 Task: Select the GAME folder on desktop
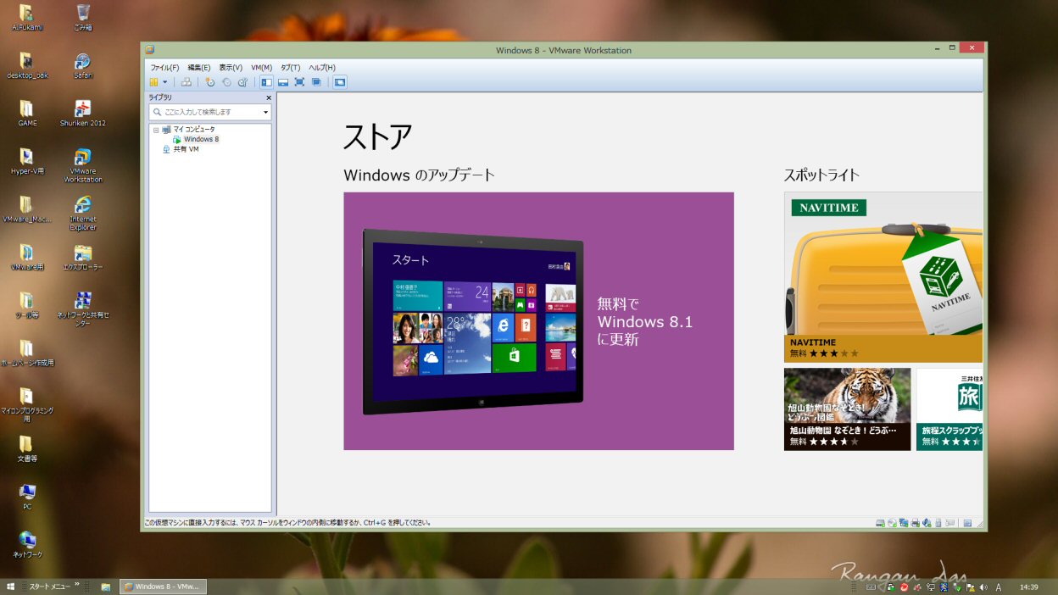pos(27,114)
